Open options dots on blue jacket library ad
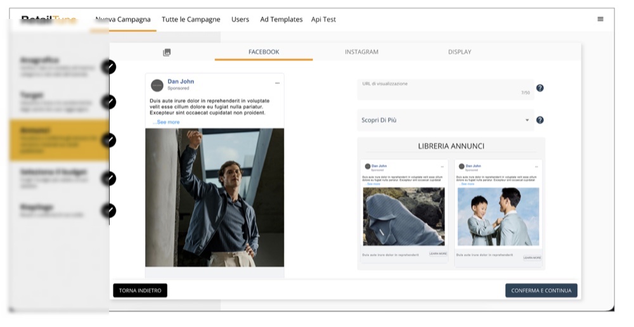 click(443, 167)
